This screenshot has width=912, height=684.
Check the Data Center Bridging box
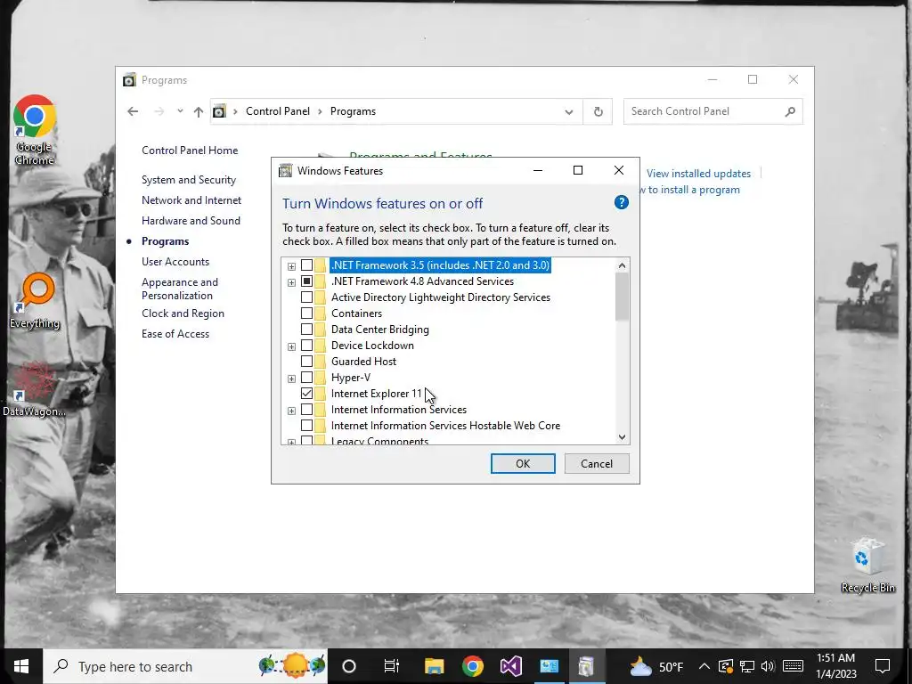[x=306, y=330]
